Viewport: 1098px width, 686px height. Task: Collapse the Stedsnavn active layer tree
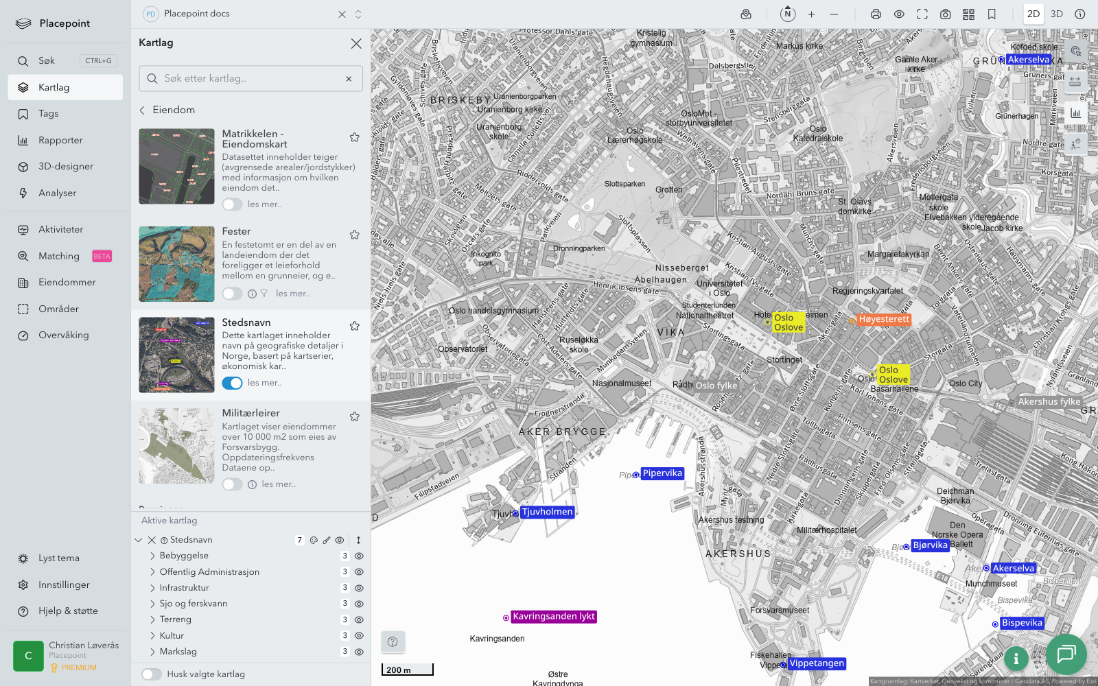[x=139, y=540]
